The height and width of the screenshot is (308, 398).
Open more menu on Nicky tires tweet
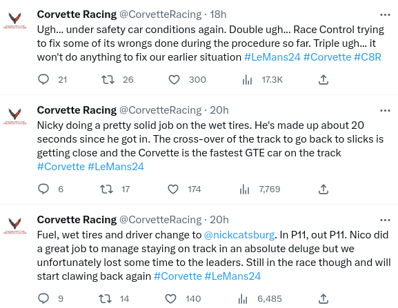pyautogui.click(x=385, y=111)
